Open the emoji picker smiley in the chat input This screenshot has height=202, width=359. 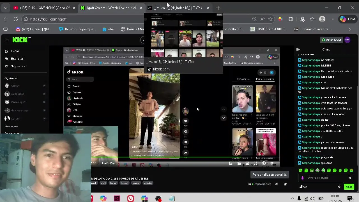click(350, 178)
